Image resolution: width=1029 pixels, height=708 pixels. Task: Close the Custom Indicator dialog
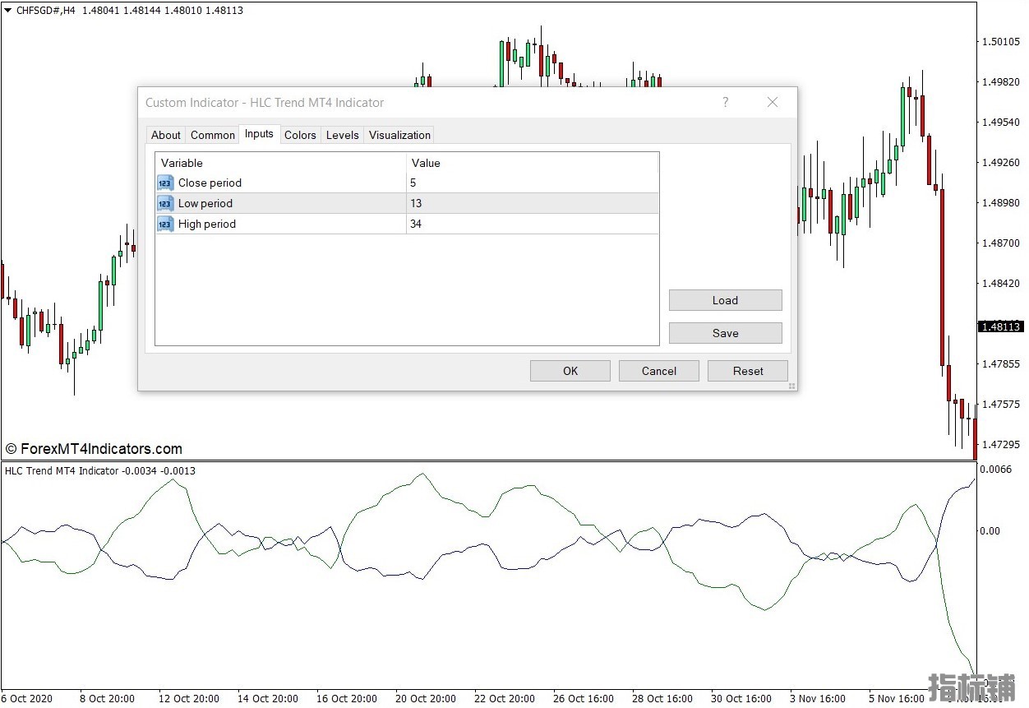click(x=772, y=103)
